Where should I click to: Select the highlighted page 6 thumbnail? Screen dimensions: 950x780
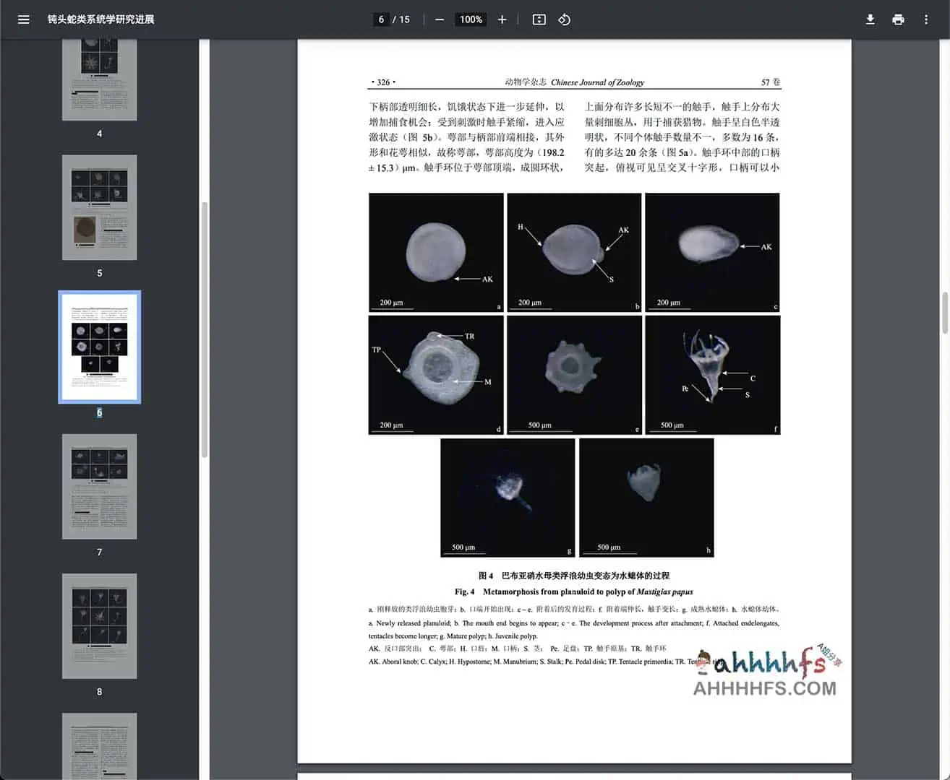(x=99, y=347)
